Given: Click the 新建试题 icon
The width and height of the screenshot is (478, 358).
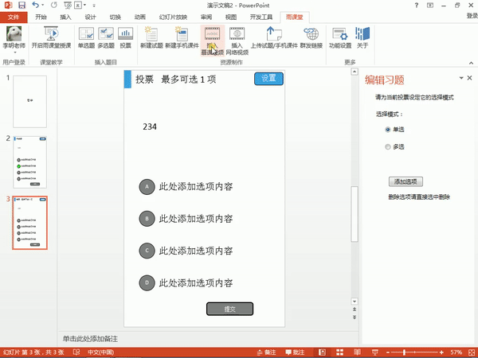Looking at the screenshot, I should [151, 37].
